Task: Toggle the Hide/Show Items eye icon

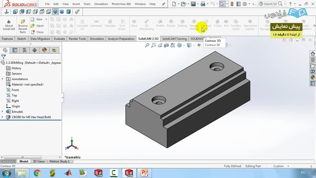Action: (x=199, y=45)
